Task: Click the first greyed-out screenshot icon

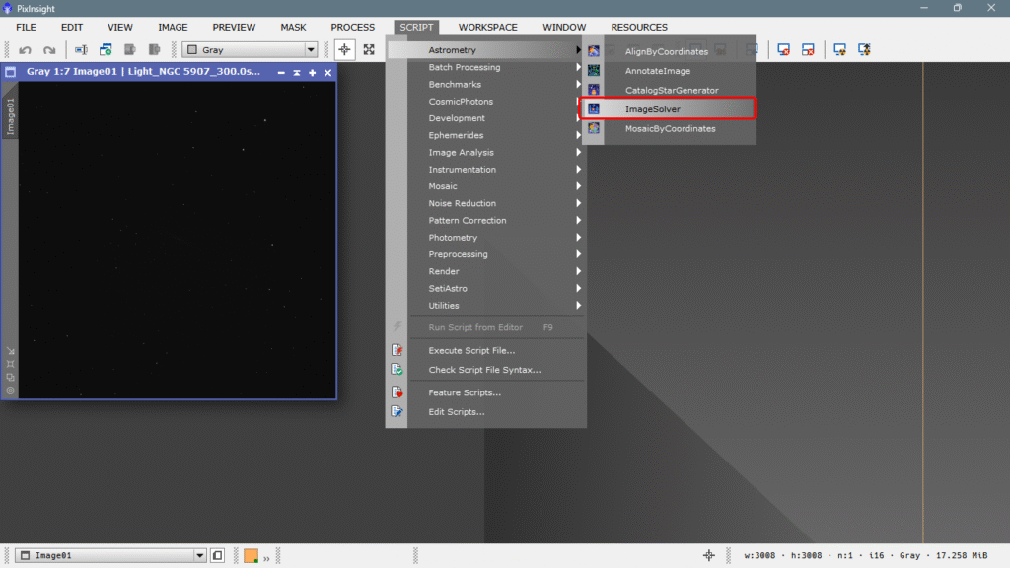Action: click(129, 49)
